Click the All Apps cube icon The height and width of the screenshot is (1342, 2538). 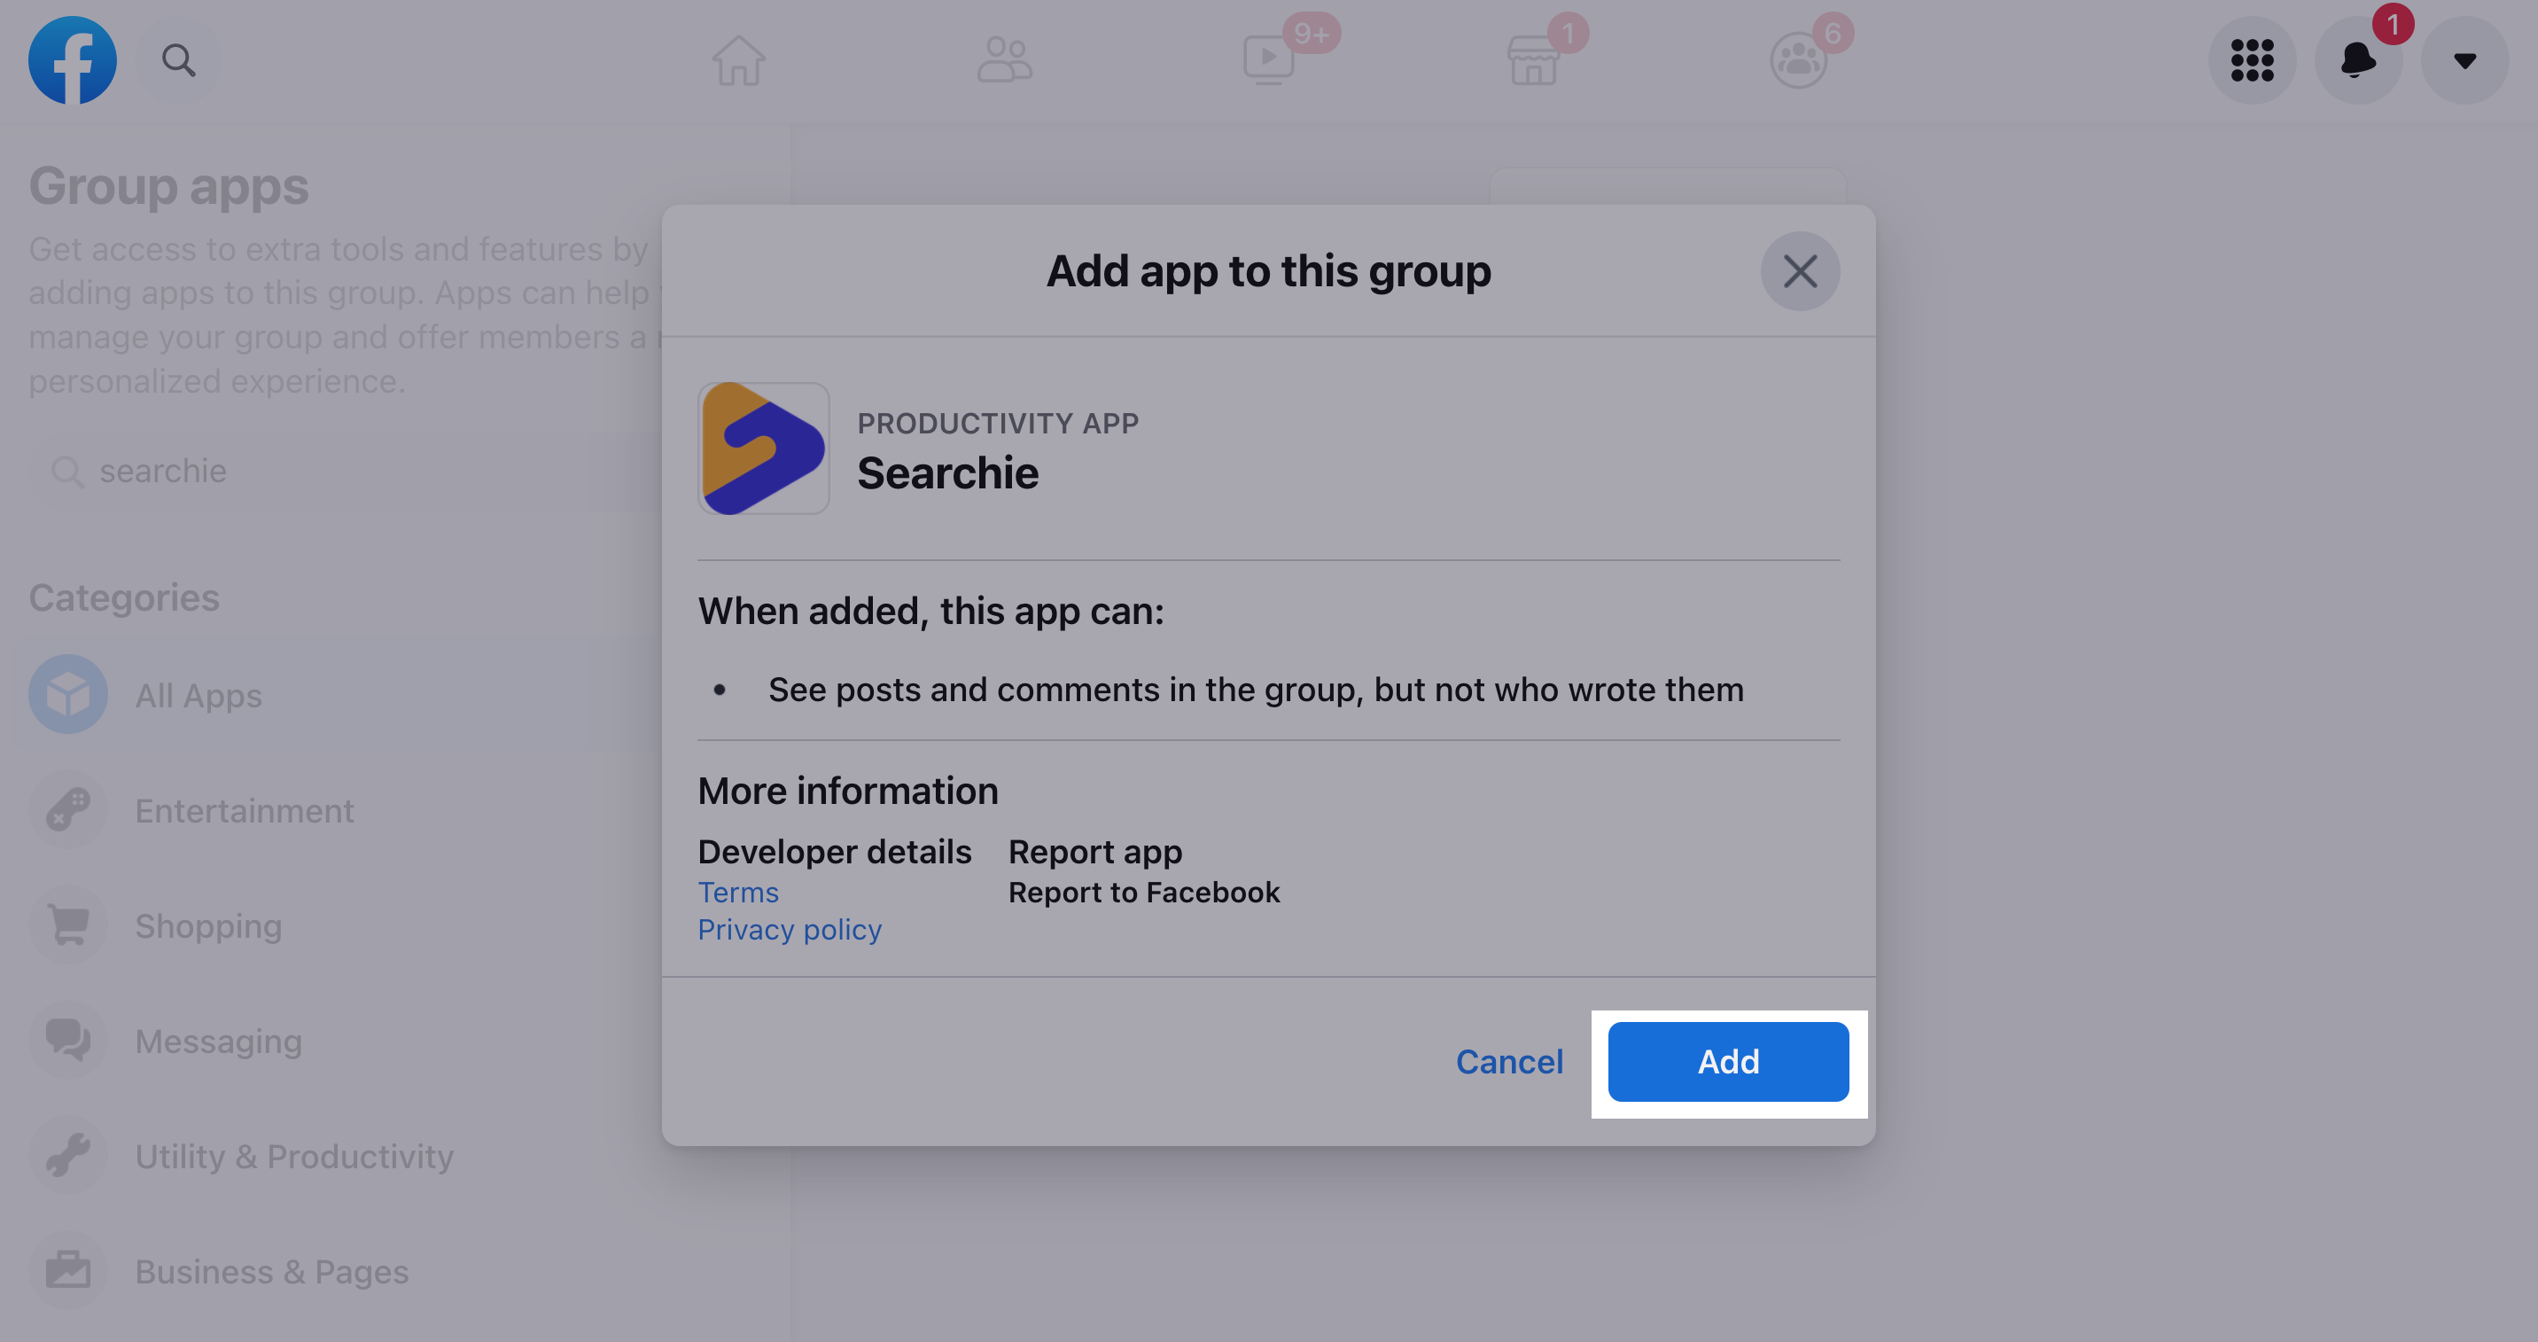pos(68,695)
